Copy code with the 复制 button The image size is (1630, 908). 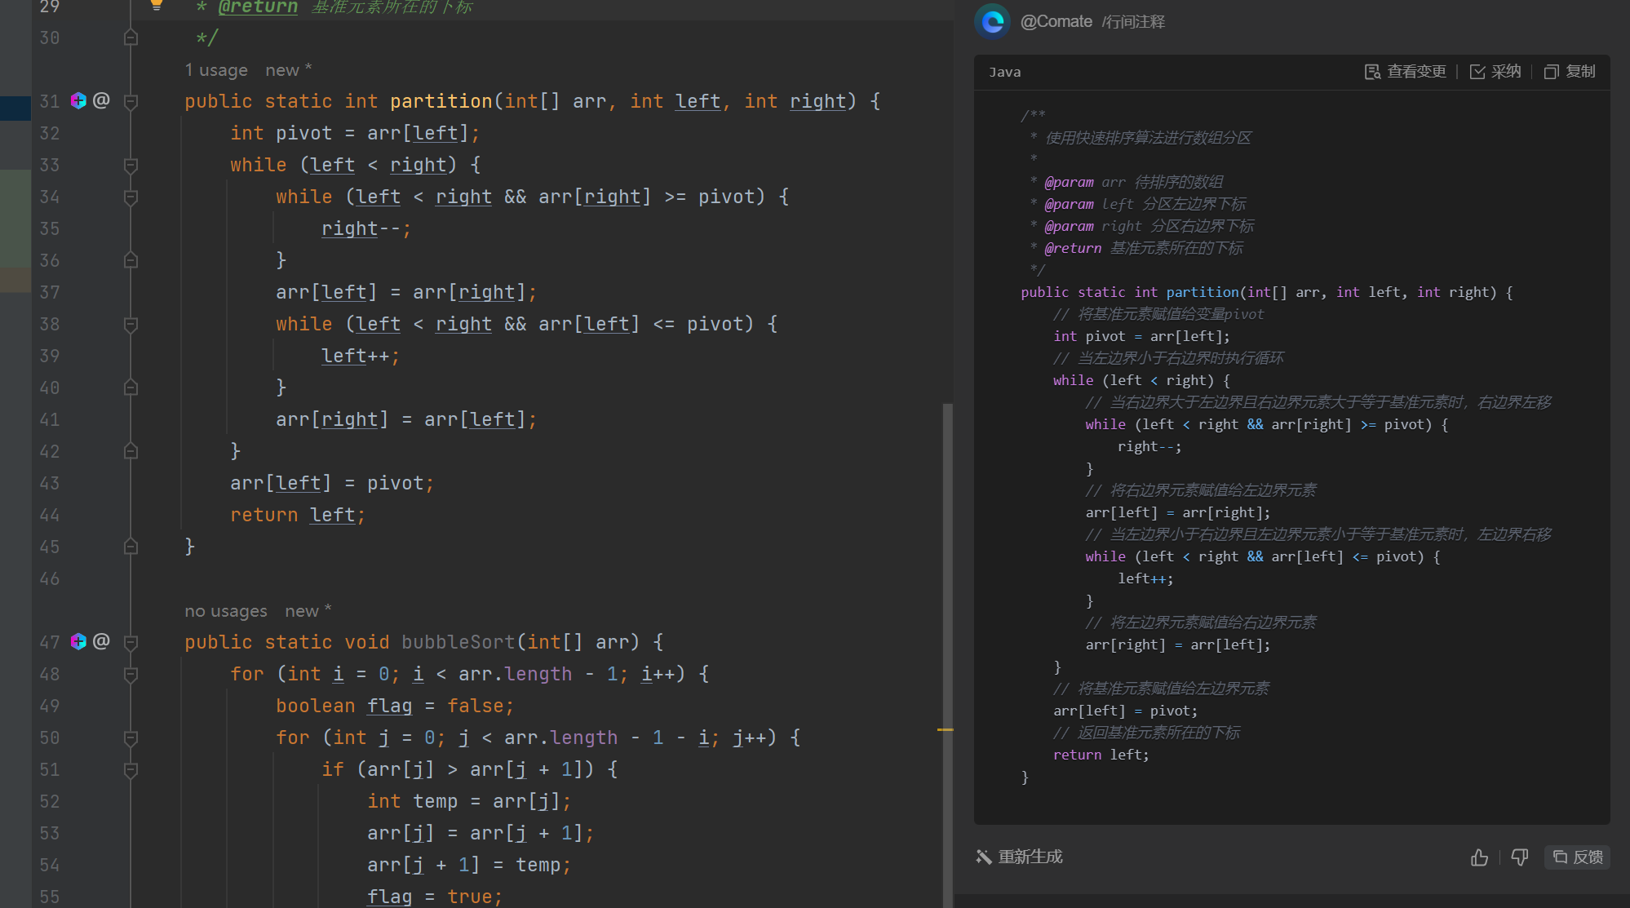tap(1570, 72)
